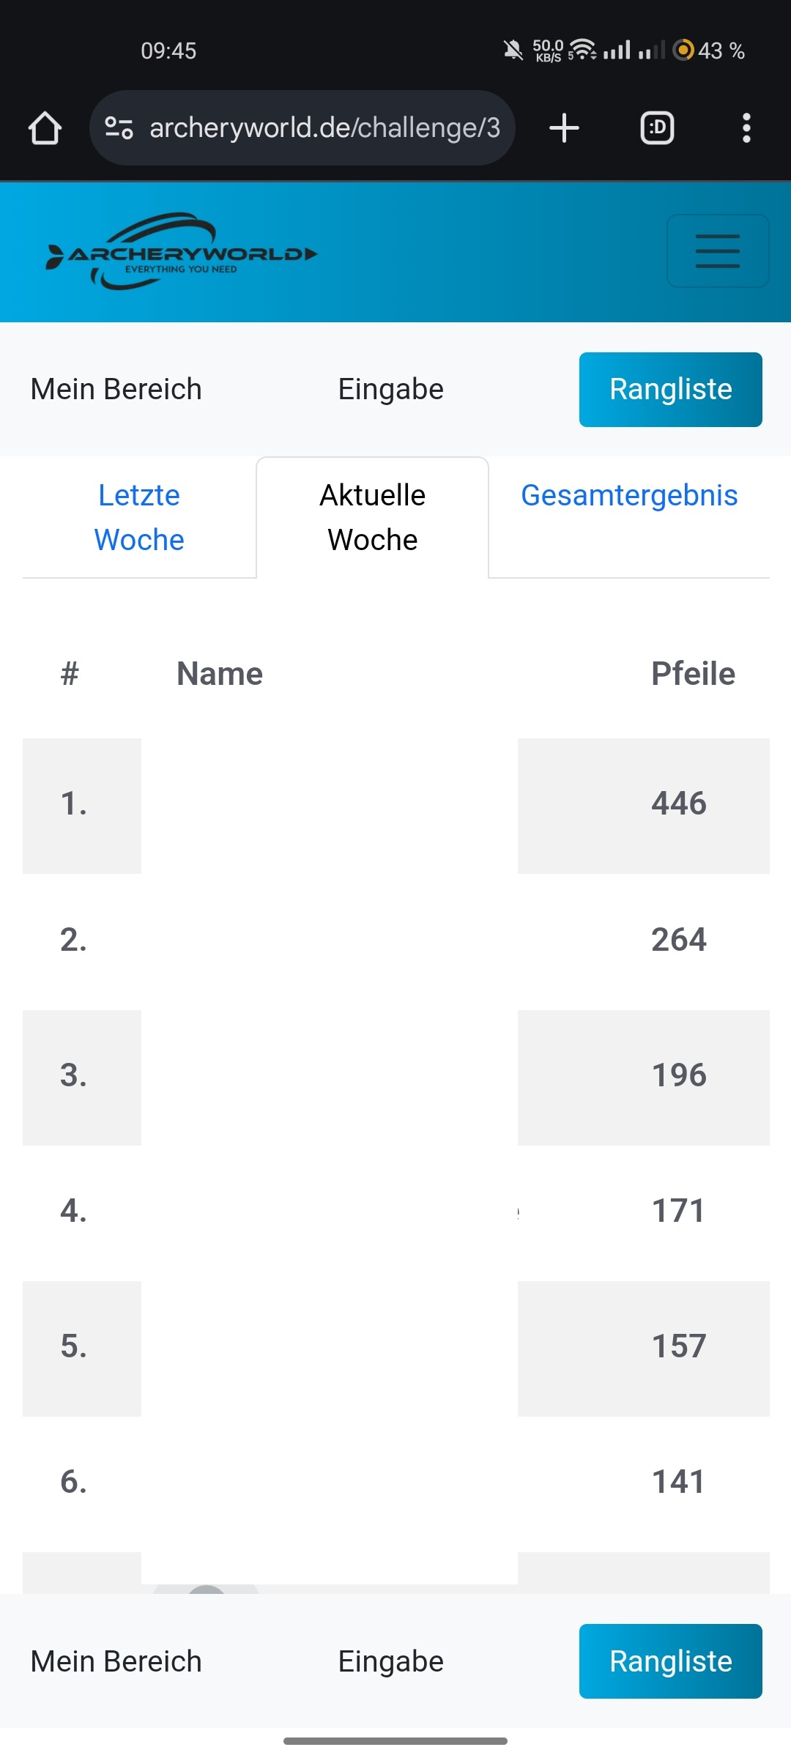
Task: Select the first place row with 446 arrows
Action: point(395,805)
